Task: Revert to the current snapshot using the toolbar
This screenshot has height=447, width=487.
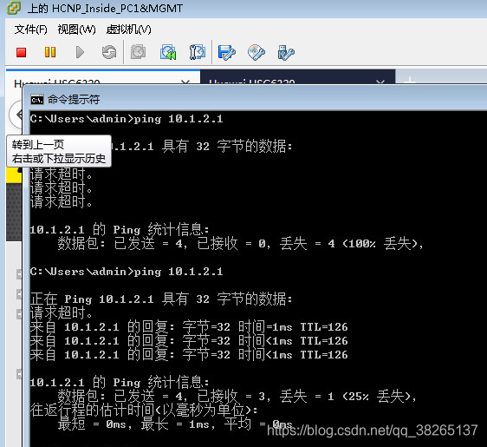Action: pos(168,52)
